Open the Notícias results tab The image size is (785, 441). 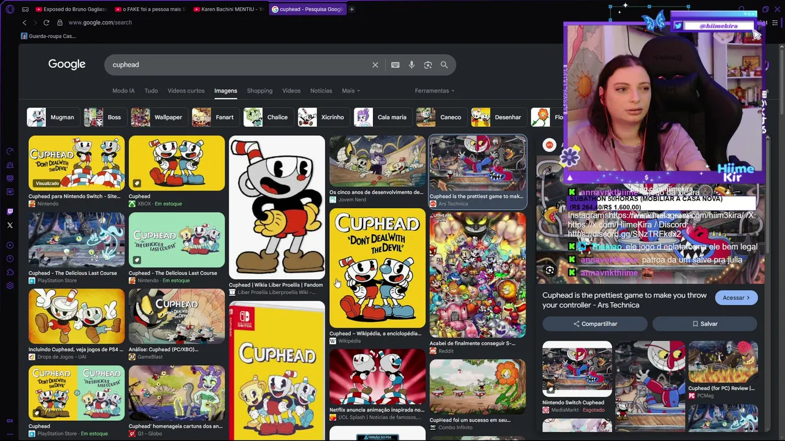pos(321,91)
